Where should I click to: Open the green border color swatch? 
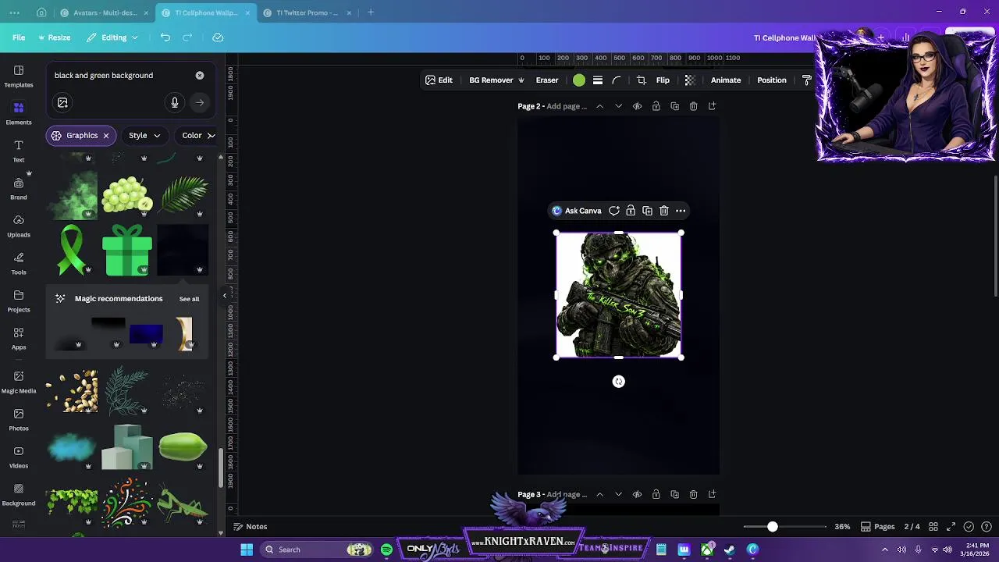[579, 80]
